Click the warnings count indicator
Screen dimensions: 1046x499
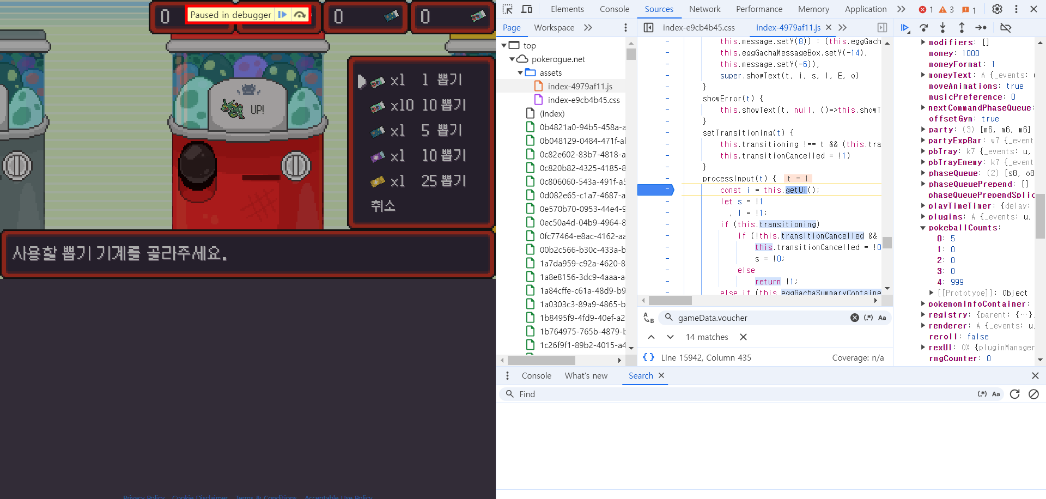click(x=946, y=9)
